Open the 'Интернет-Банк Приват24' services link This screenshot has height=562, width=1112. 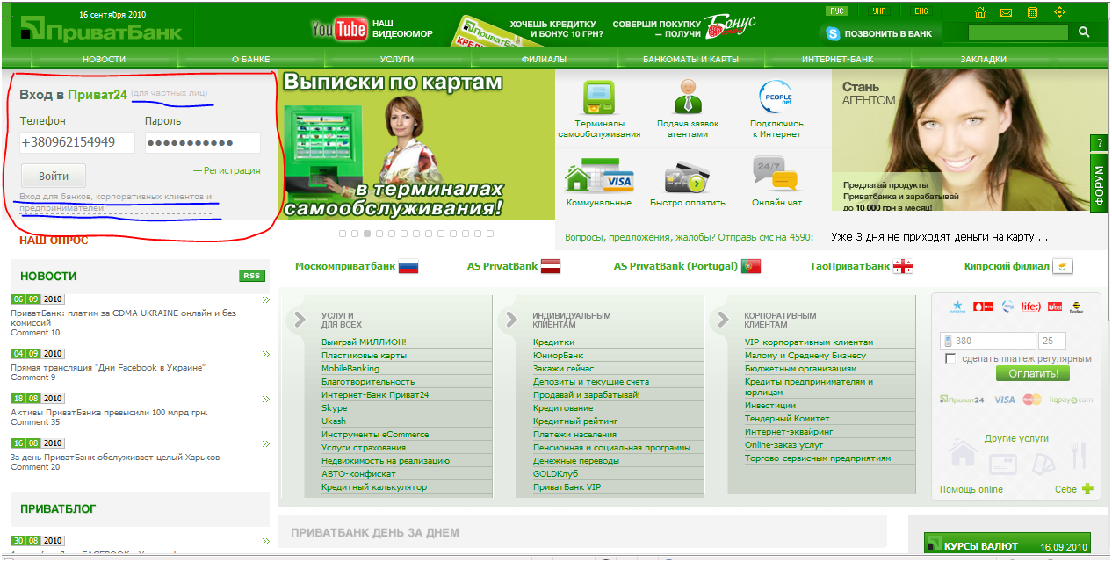375,394
